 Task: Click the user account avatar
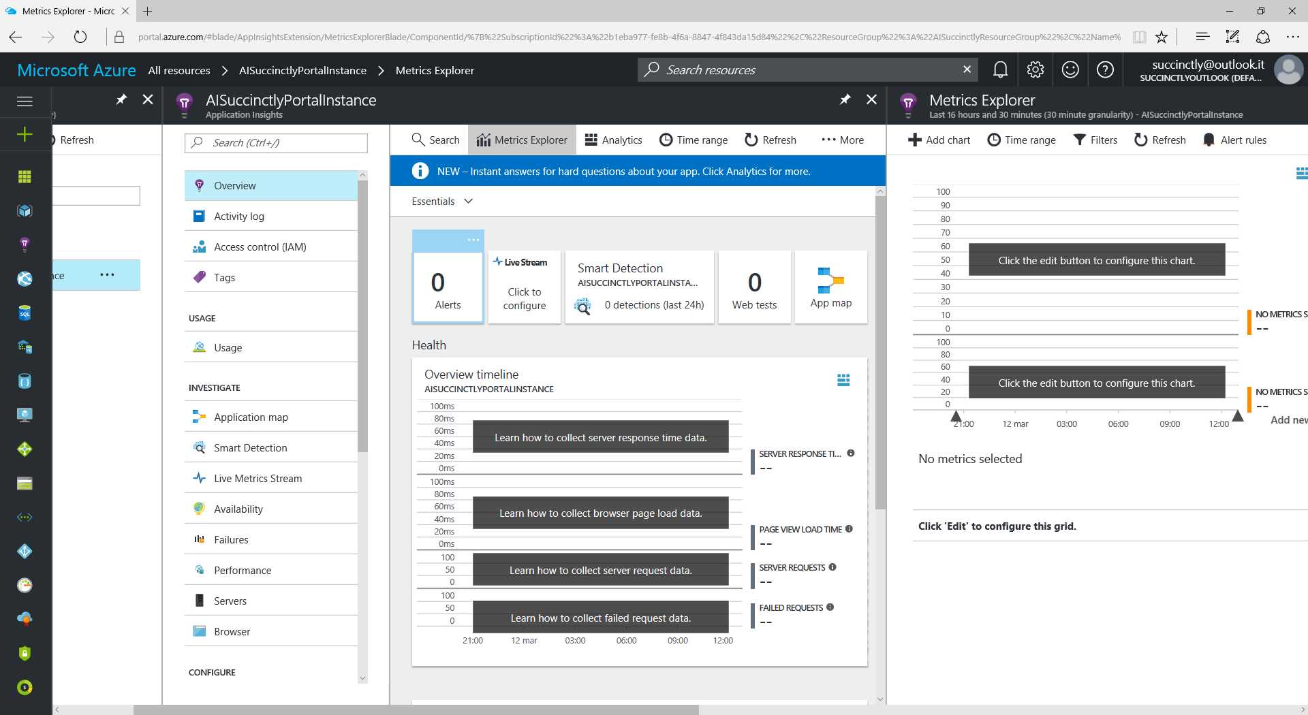(1288, 69)
